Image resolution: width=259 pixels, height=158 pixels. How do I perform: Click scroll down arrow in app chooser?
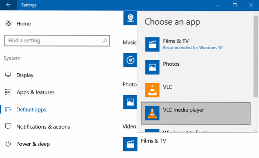point(256,130)
